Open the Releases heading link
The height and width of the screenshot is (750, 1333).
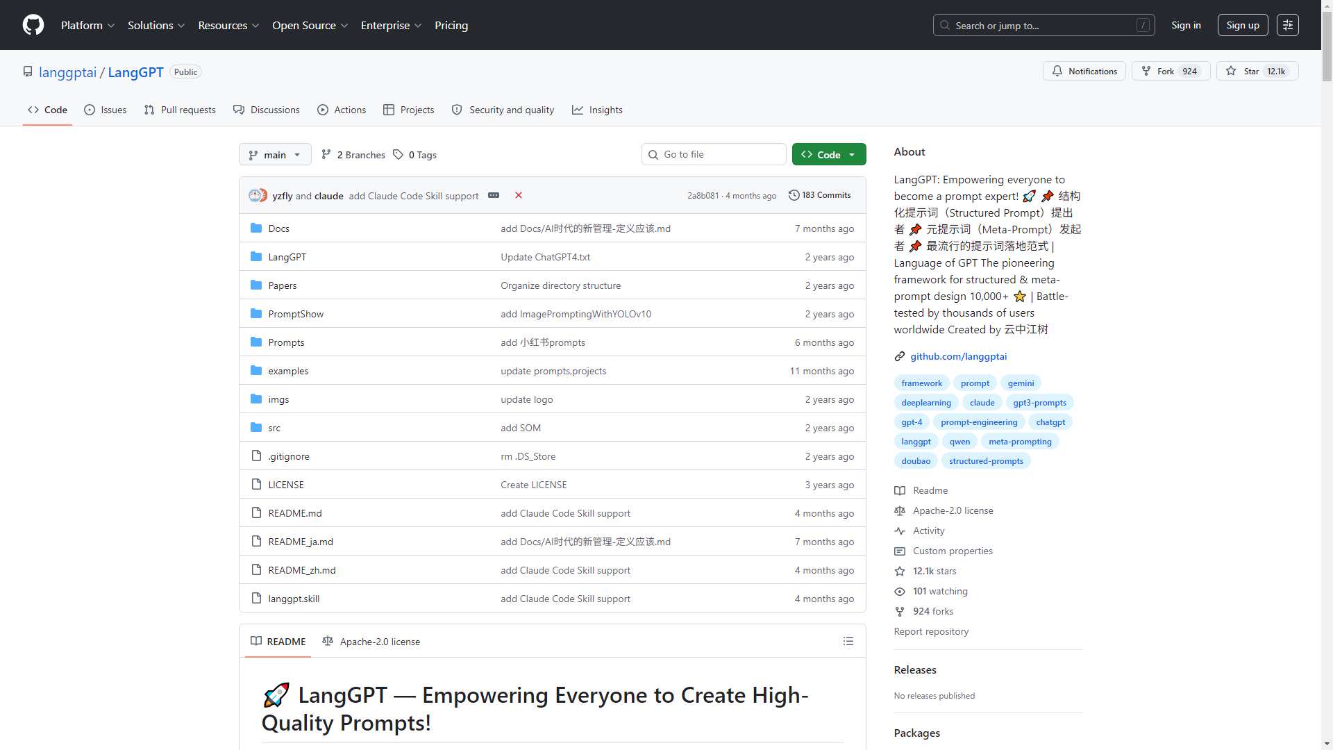tap(915, 669)
